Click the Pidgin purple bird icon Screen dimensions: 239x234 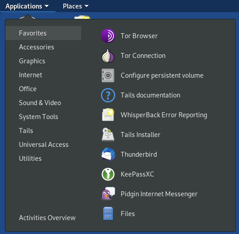[108, 194]
